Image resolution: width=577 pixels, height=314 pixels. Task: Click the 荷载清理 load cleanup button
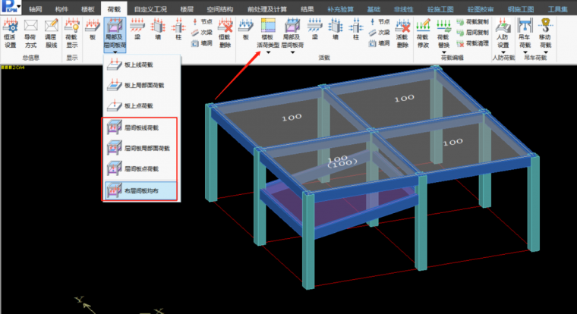(473, 43)
